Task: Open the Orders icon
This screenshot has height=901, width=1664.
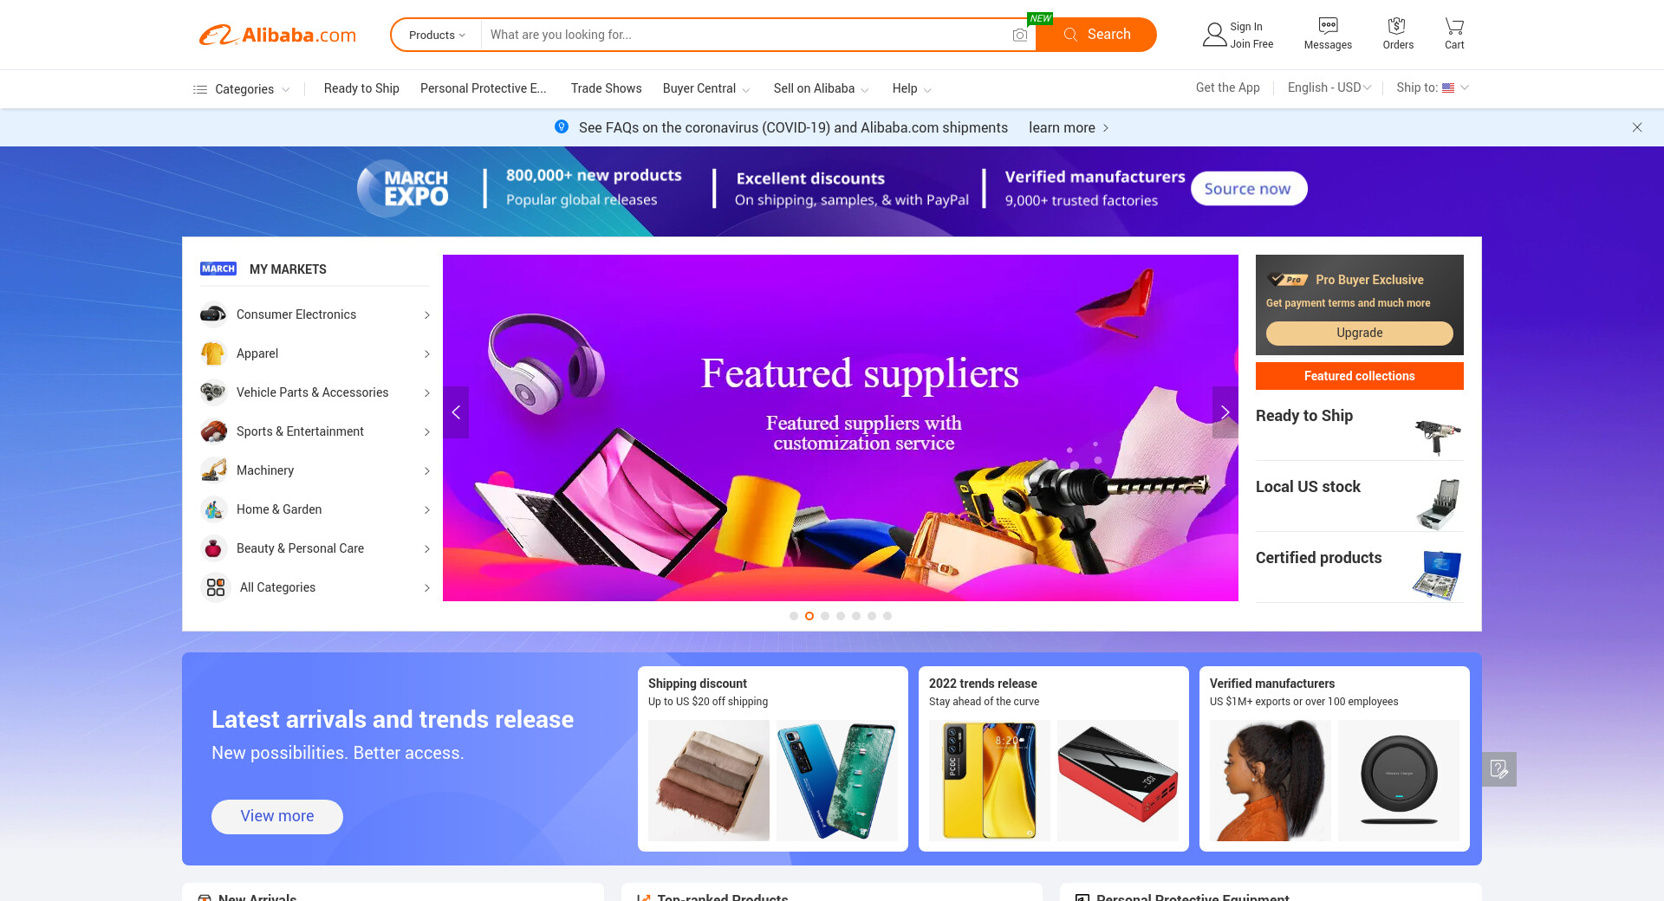Action: pos(1397,26)
